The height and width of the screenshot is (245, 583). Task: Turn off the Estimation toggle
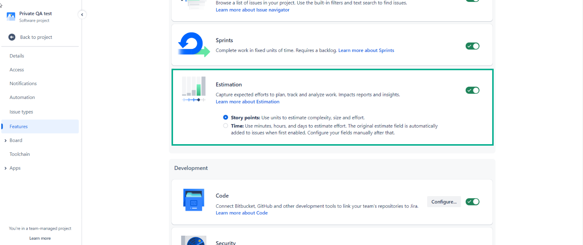pos(472,90)
